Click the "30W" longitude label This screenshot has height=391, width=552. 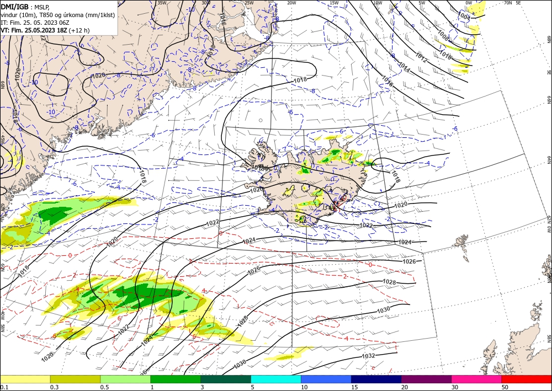206,3
